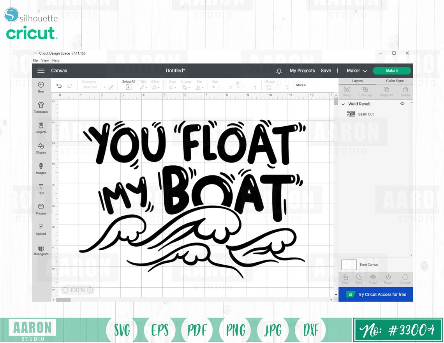Viewport: 444px width, 343px height.
Task: Toggle visibility of Weld Result layer
Action: 403,104
